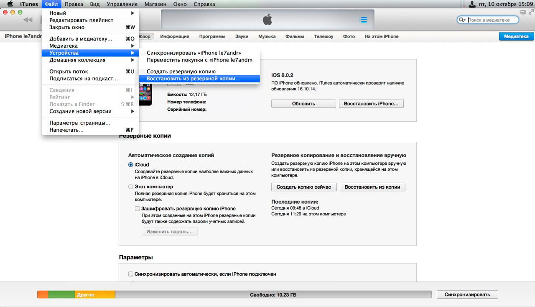Click the orange segment of storage bar
Screen dimensions: 535x307
[x=43, y=294]
